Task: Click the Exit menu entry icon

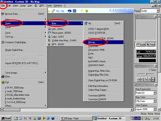Action: pyautogui.click(x=3, y=82)
